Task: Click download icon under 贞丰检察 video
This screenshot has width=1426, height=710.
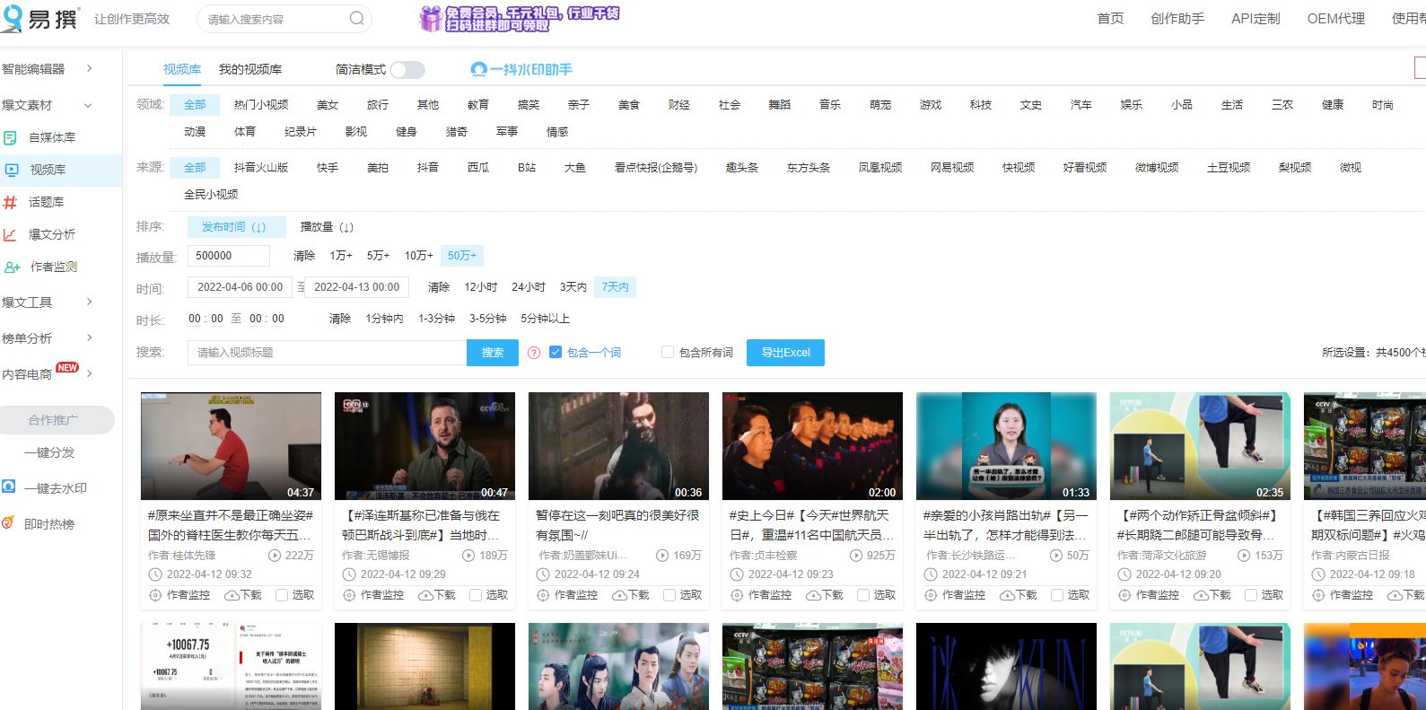Action: 813,595
